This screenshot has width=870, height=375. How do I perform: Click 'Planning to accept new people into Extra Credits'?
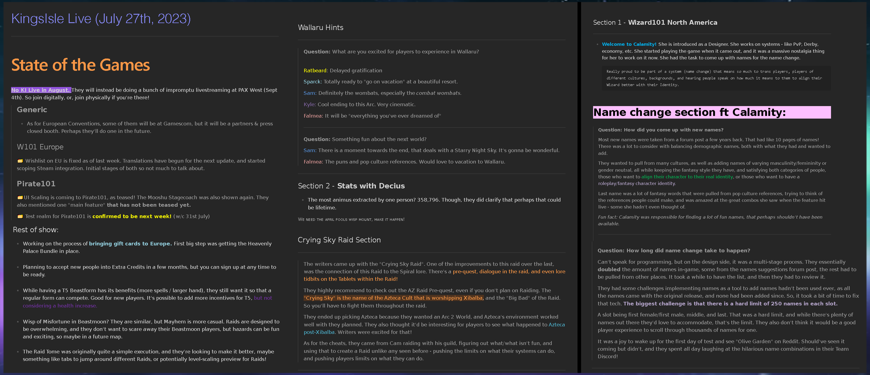click(149, 271)
